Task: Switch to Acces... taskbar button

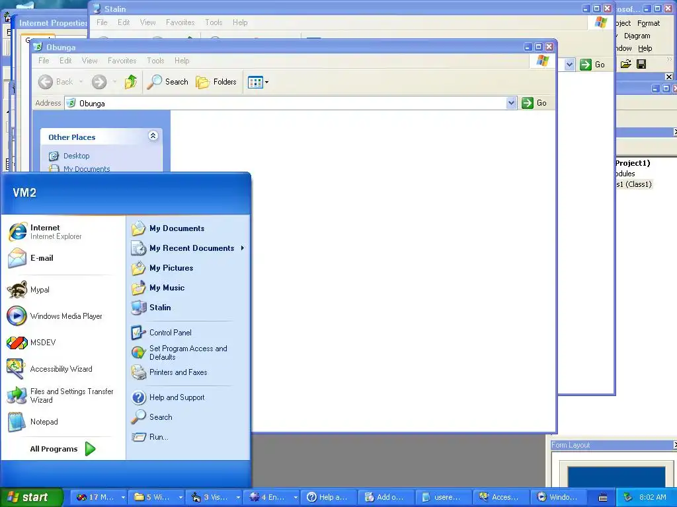Action: click(502, 497)
